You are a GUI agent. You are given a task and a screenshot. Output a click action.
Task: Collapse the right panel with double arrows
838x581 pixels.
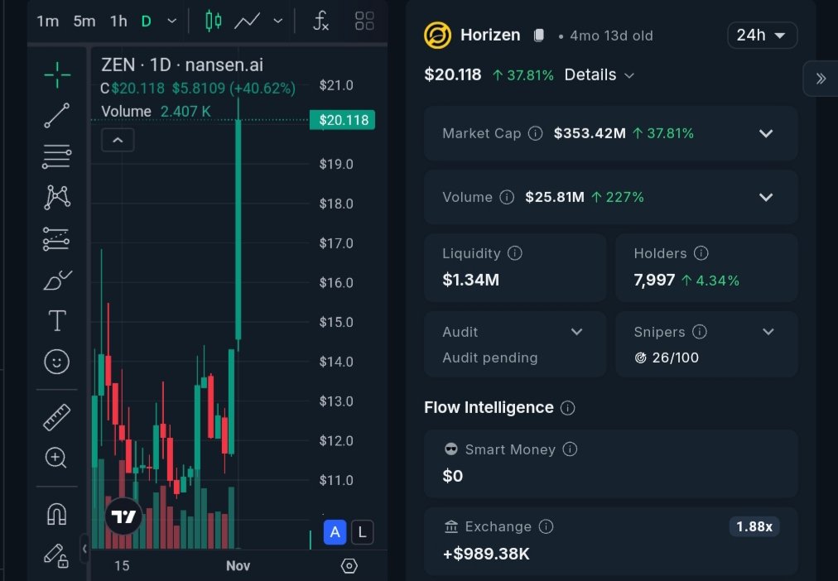[821, 79]
